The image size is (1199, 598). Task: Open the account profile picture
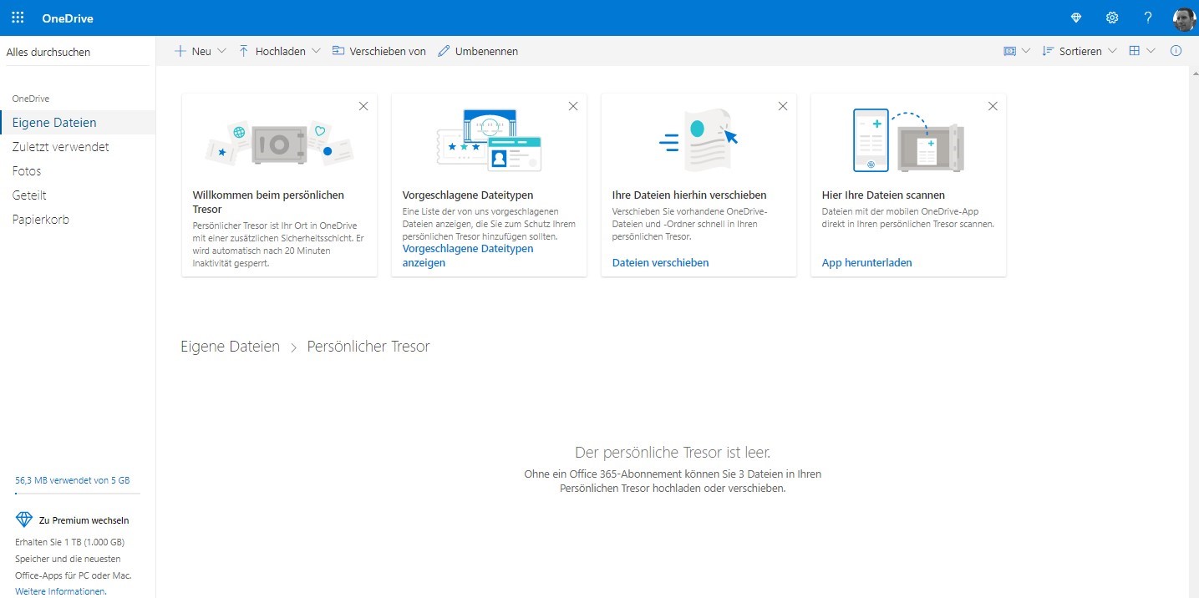click(1184, 18)
